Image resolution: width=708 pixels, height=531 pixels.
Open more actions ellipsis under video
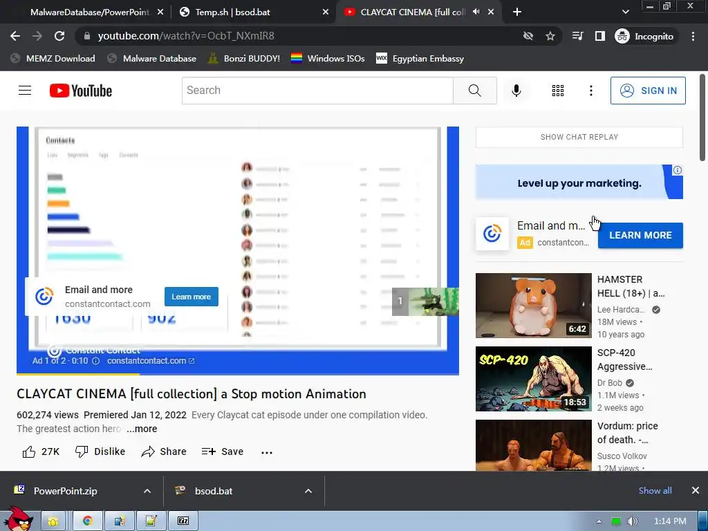pos(267,452)
